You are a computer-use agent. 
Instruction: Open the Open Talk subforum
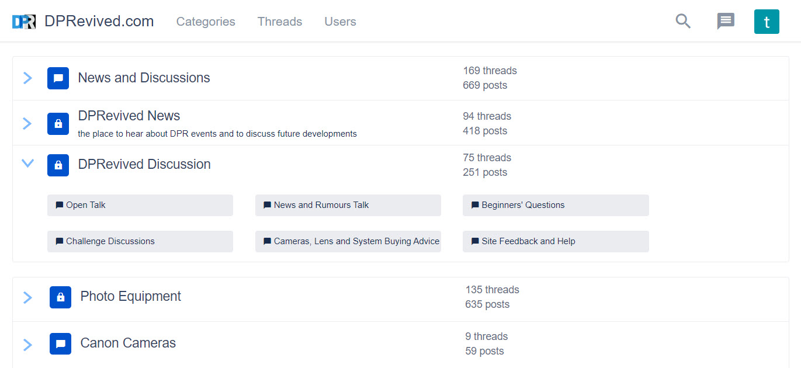(140, 205)
